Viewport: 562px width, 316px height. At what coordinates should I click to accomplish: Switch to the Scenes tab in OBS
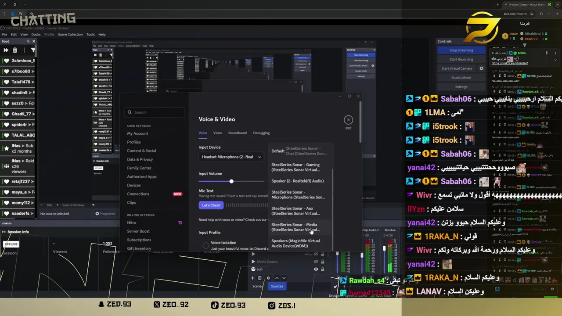pyautogui.click(x=258, y=286)
